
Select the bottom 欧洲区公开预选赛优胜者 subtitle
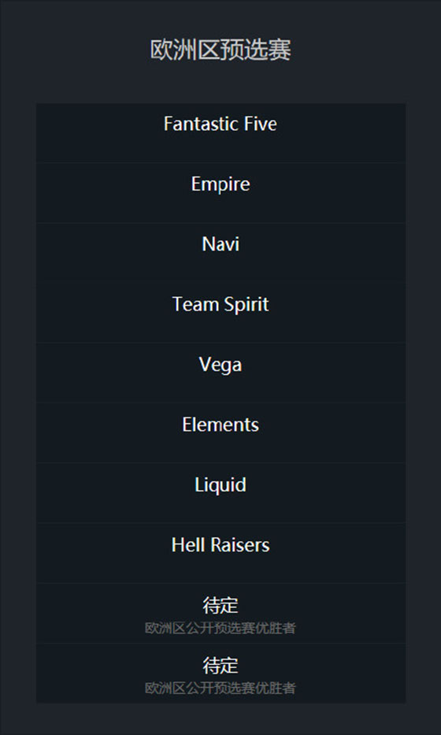(x=220, y=688)
